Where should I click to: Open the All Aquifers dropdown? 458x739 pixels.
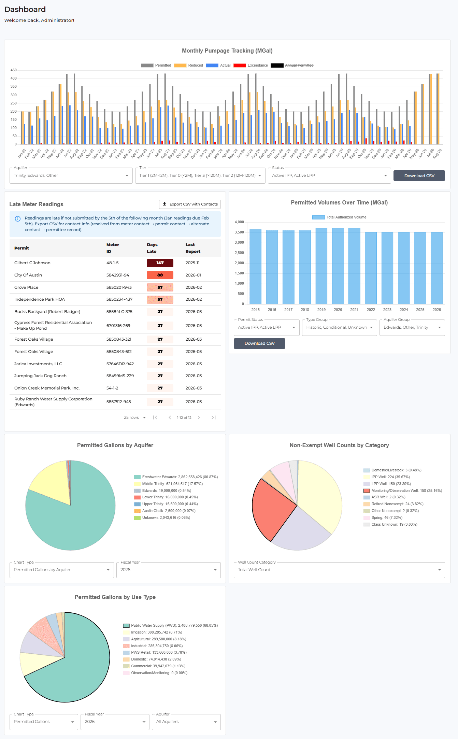coord(186,722)
